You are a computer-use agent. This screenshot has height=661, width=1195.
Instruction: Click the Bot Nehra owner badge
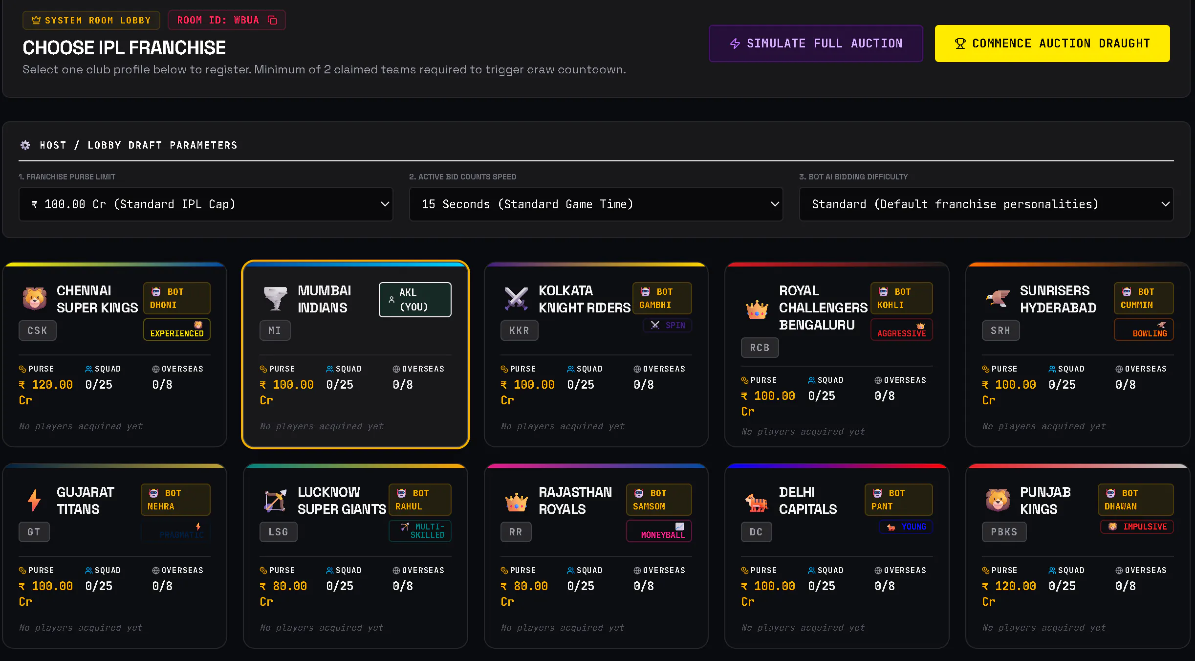click(x=175, y=500)
